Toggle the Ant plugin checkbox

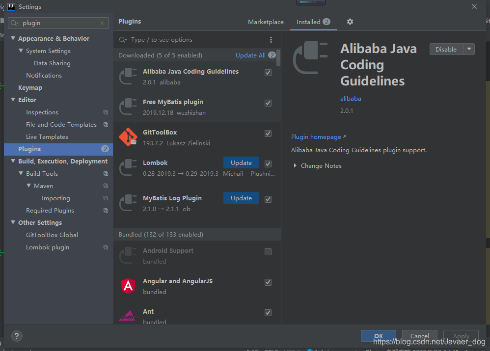point(268,313)
